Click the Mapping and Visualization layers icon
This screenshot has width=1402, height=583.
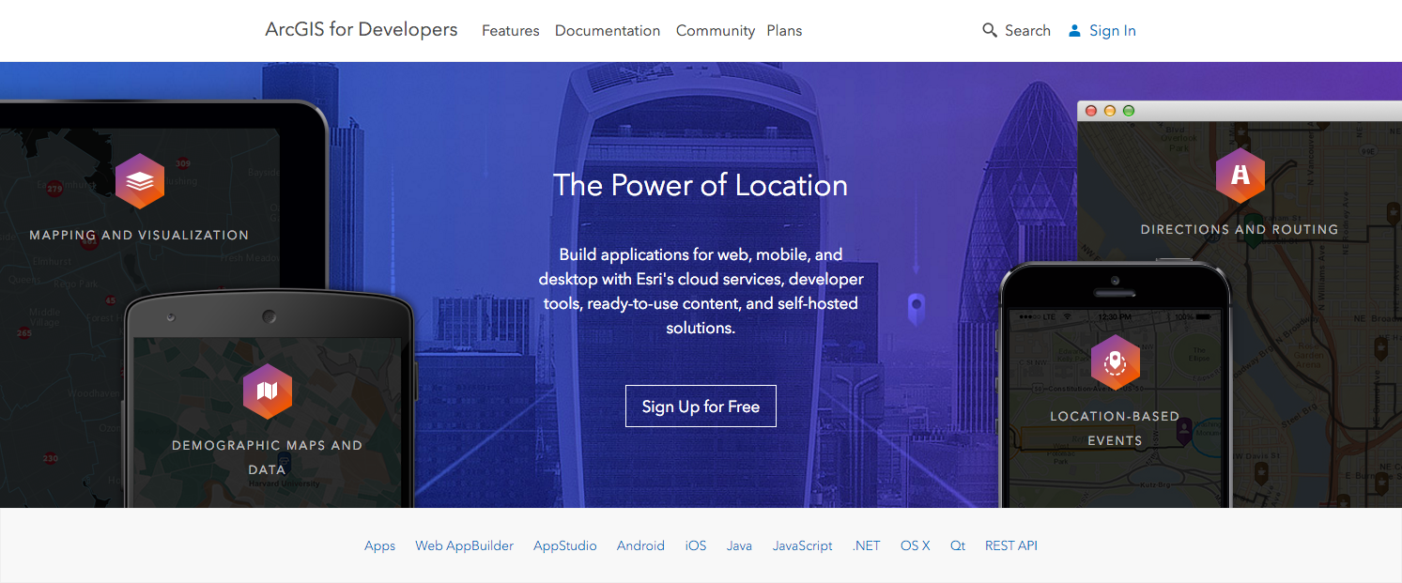pyautogui.click(x=140, y=180)
